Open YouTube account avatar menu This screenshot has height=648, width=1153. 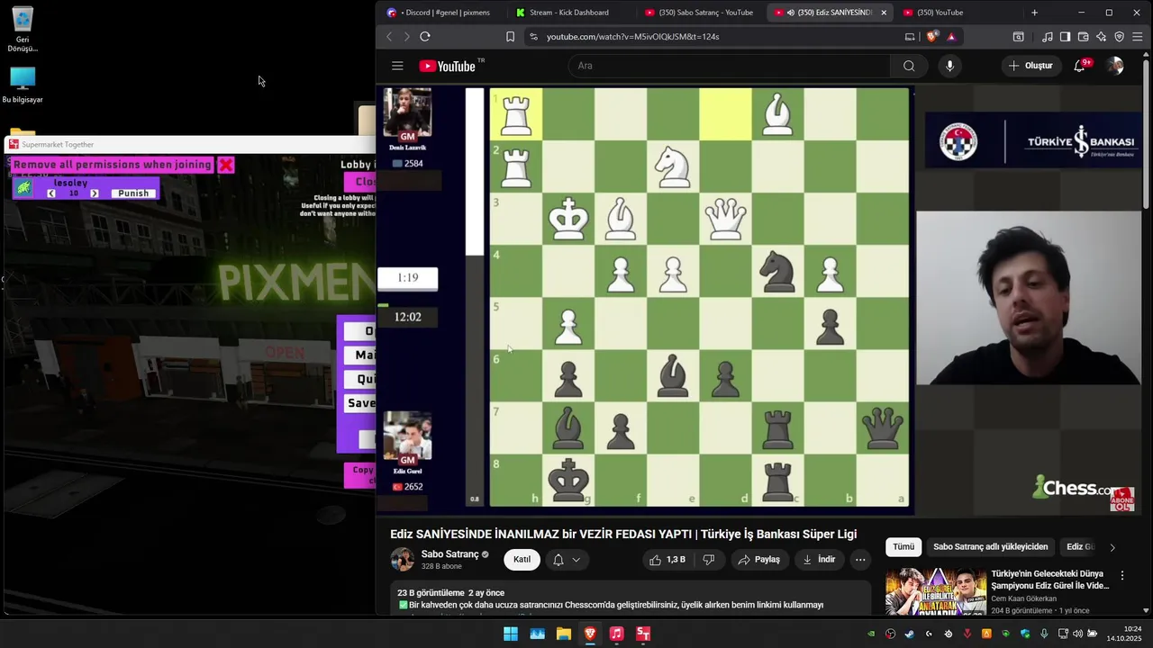(x=1115, y=66)
